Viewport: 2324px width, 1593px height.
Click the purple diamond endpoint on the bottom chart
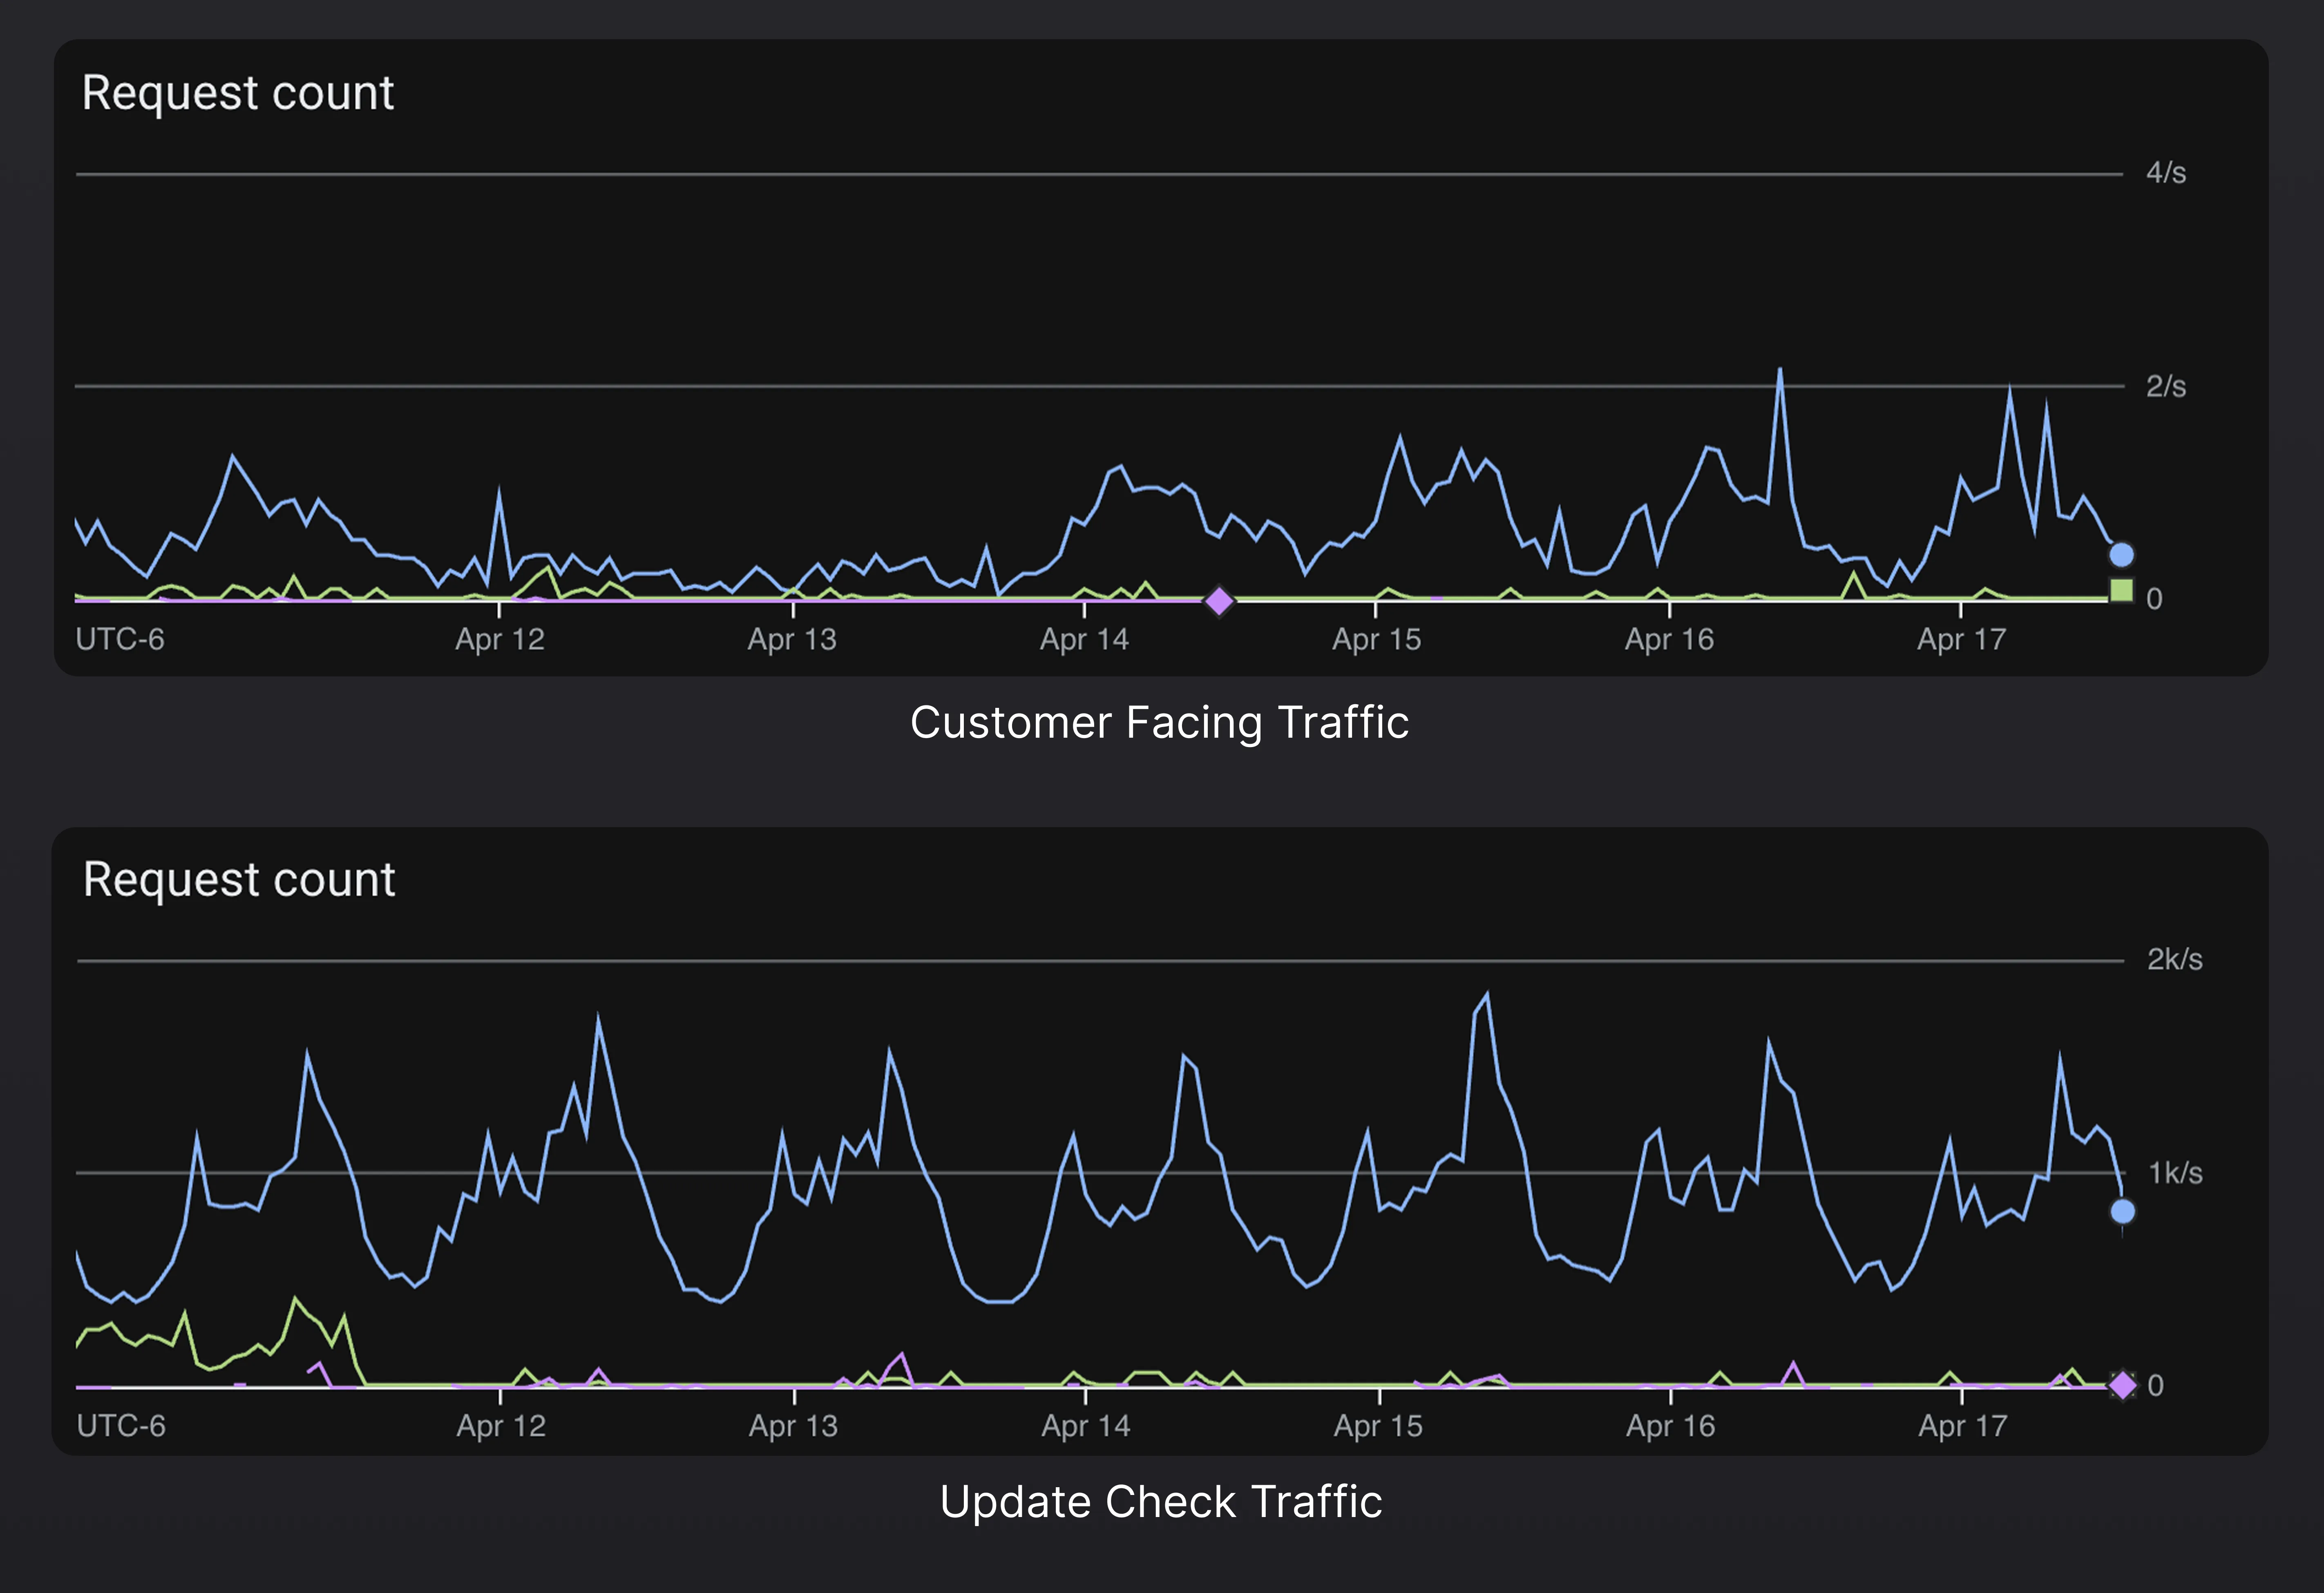[x=2123, y=1385]
